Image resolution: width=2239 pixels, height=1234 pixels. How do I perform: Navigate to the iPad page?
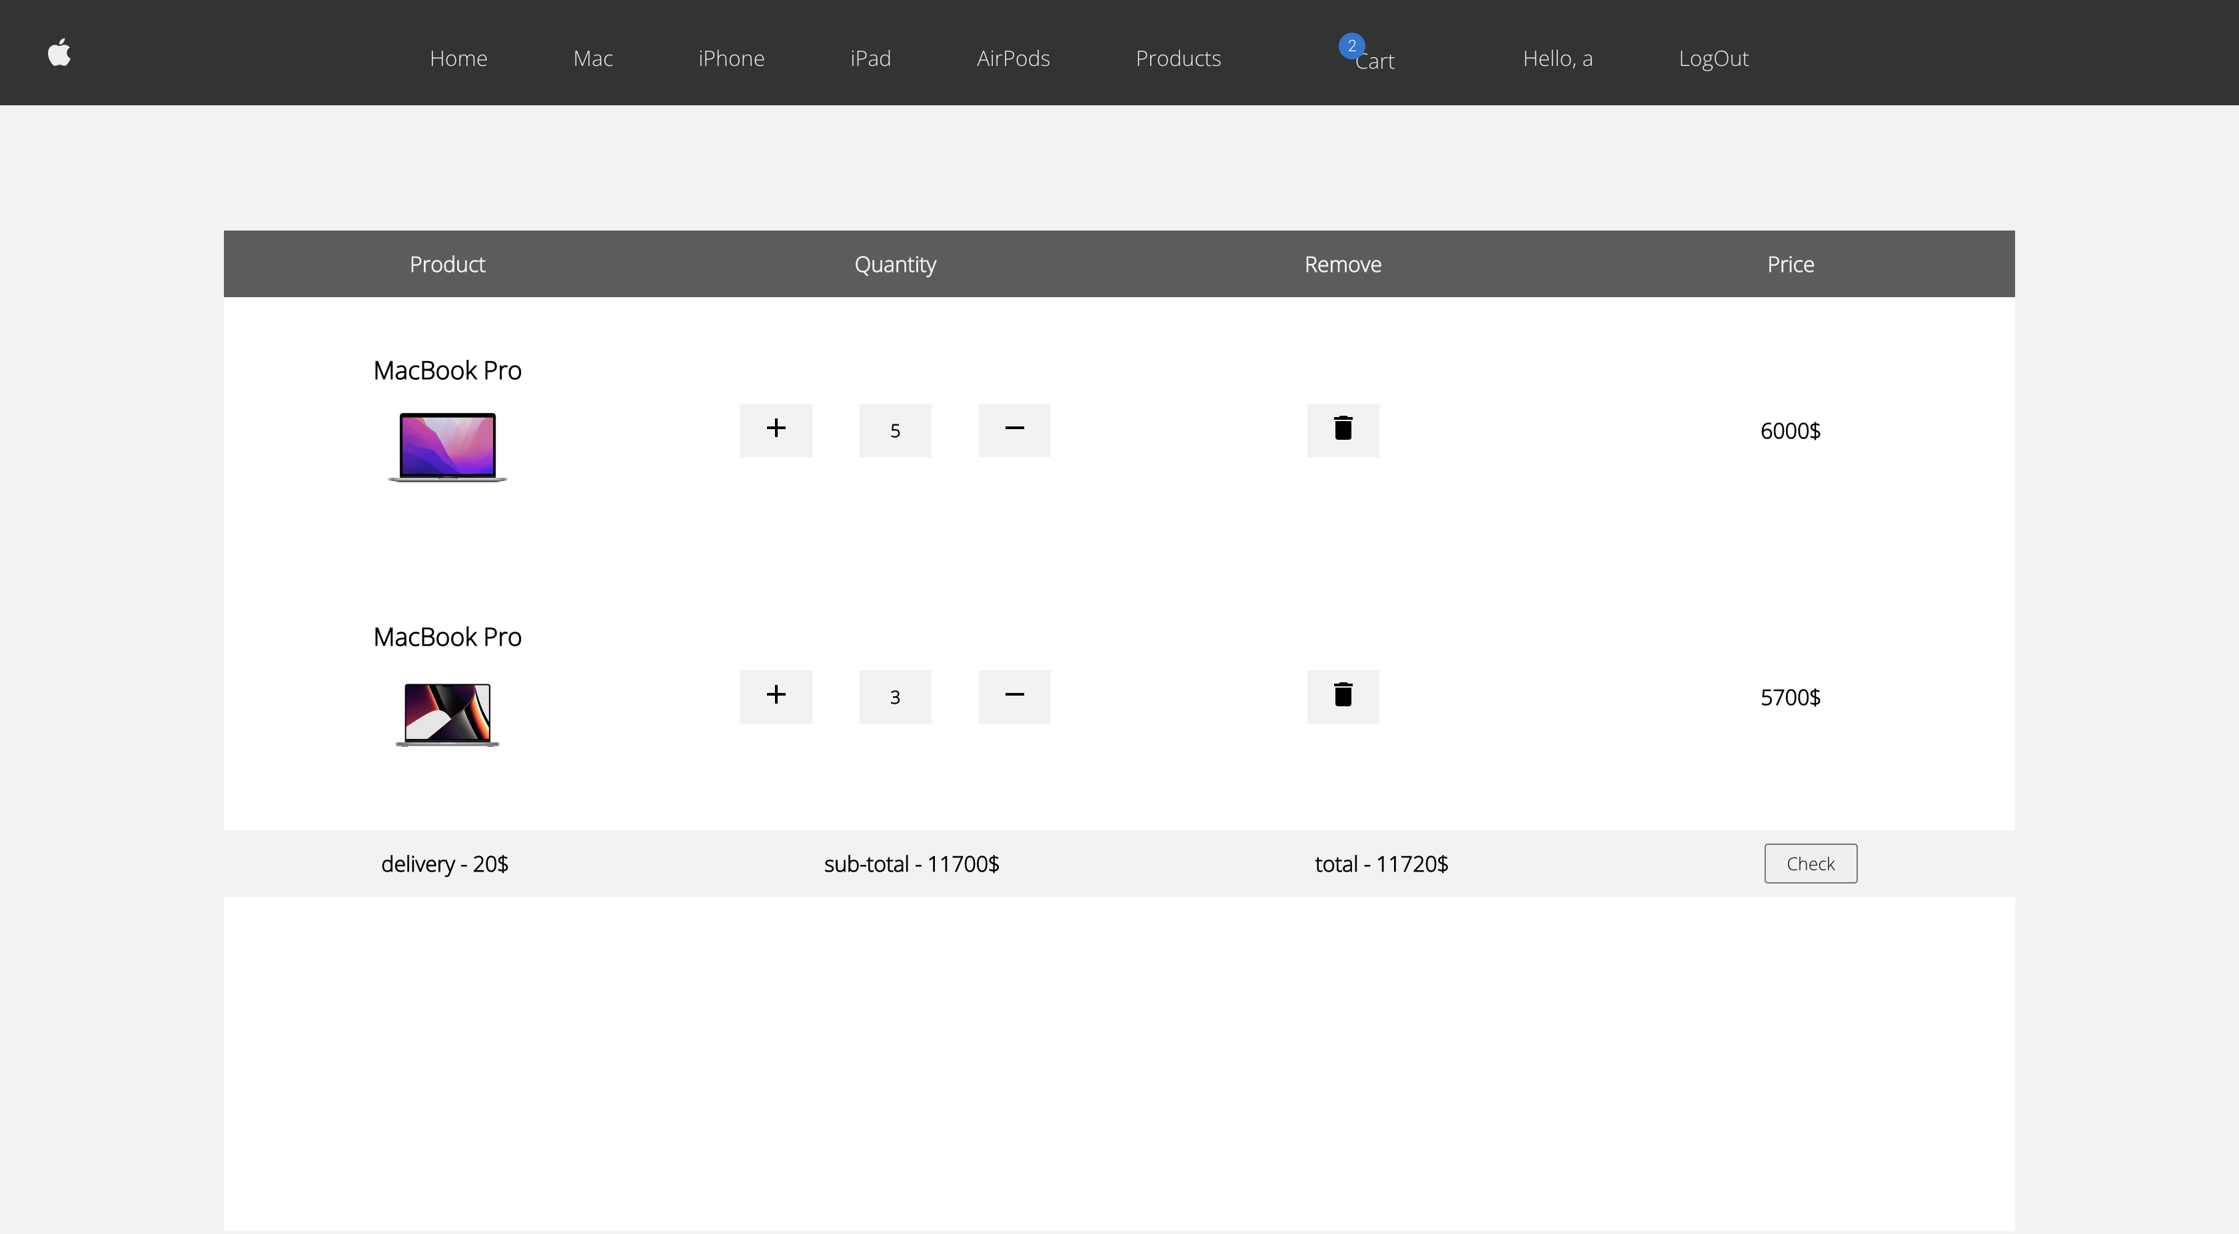coord(870,58)
